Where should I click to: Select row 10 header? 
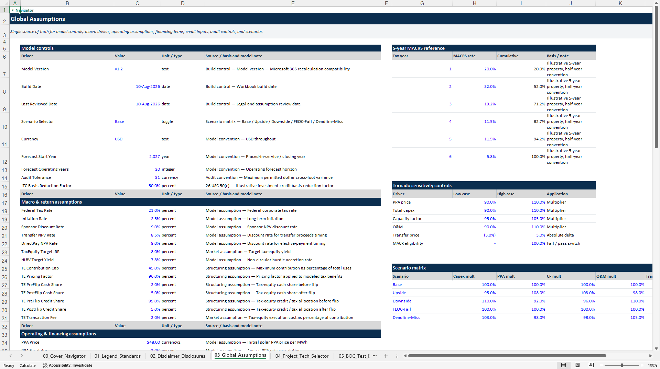tap(4, 122)
